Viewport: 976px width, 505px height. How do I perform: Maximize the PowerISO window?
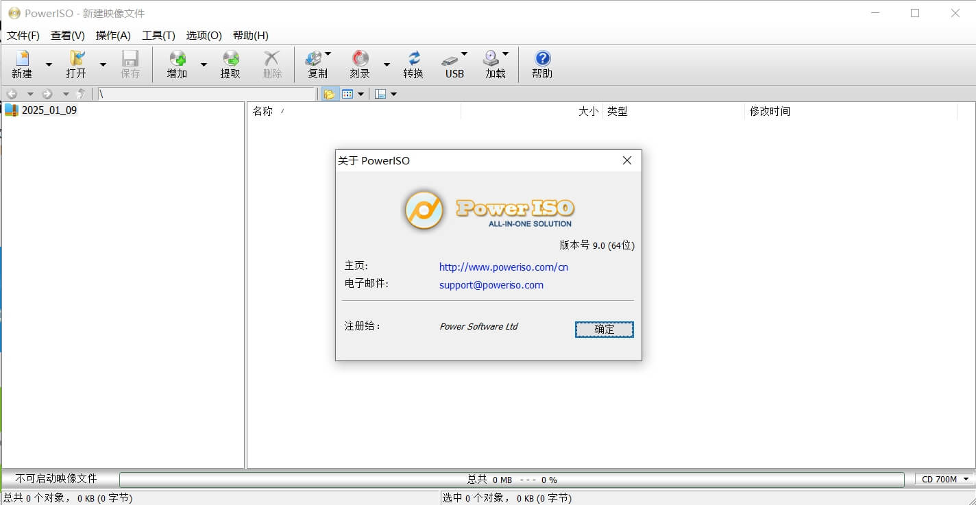(x=915, y=13)
